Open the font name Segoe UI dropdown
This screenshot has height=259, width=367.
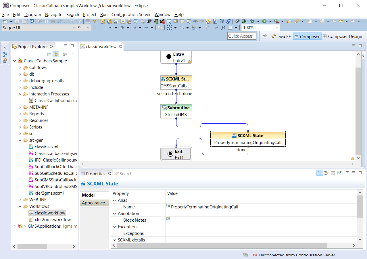74,28
